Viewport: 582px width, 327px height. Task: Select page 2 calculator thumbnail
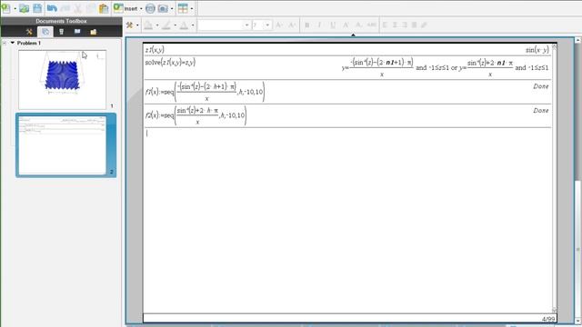(x=63, y=145)
